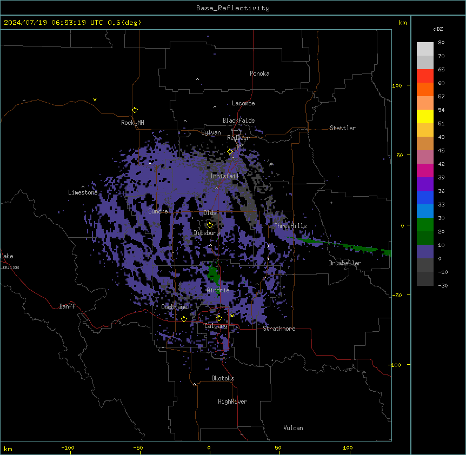This screenshot has width=466, height=455.
Task: Select the Lake Louise label
Action: (9, 262)
